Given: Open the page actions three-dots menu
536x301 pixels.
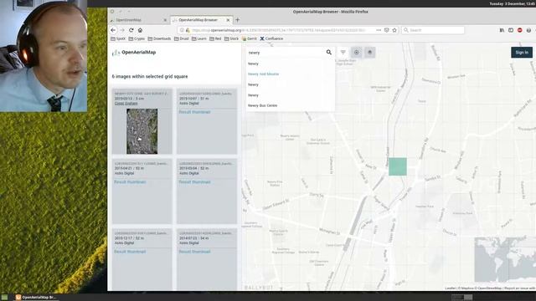Looking at the screenshot, I should coord(379,30).
